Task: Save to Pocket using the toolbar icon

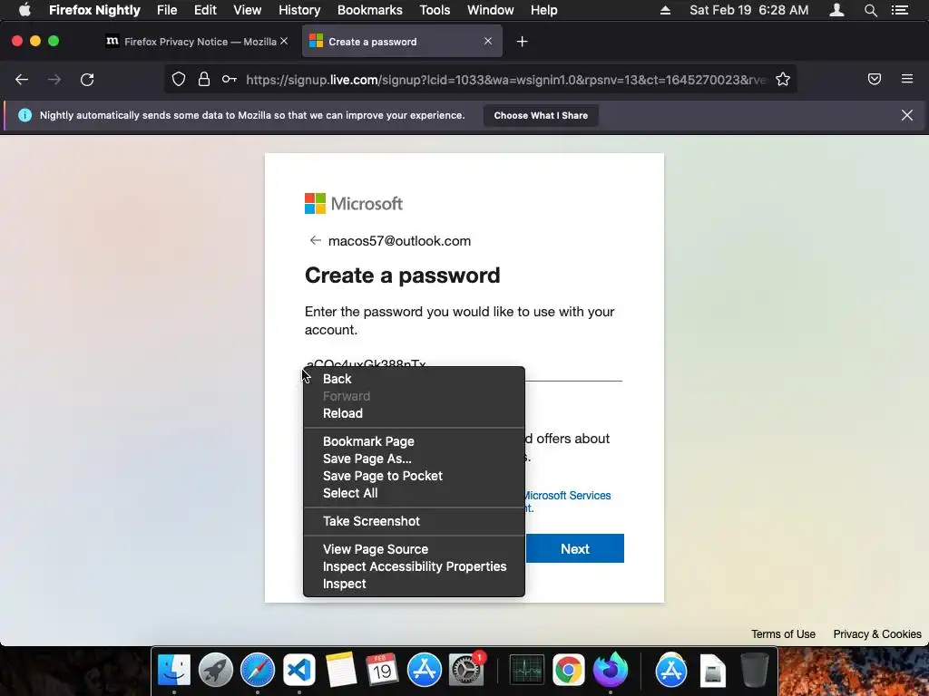Action: 874,80
